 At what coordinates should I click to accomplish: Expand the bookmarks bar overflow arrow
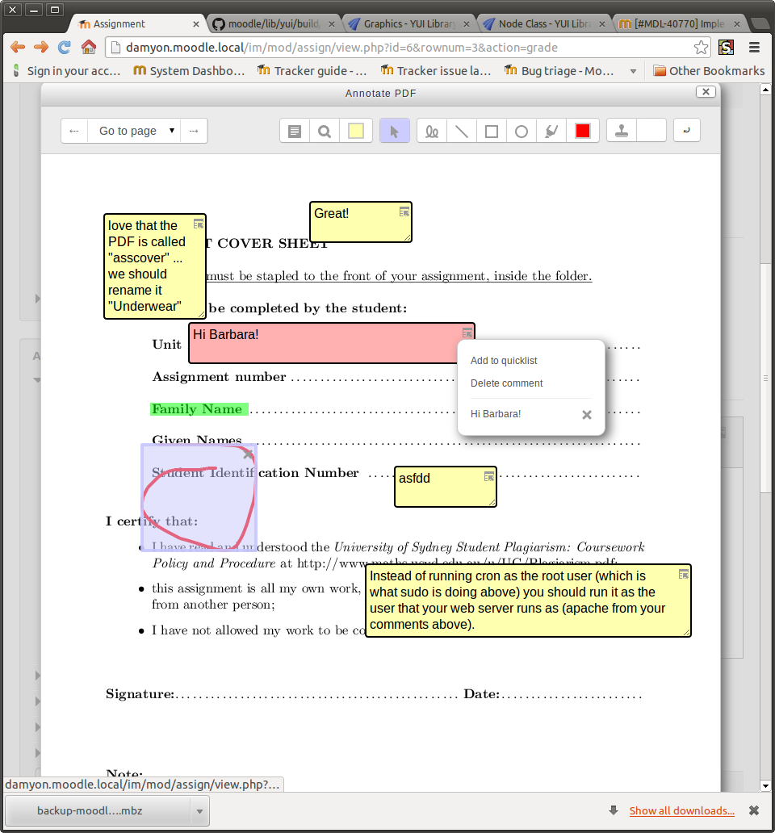tap(633, 71)
